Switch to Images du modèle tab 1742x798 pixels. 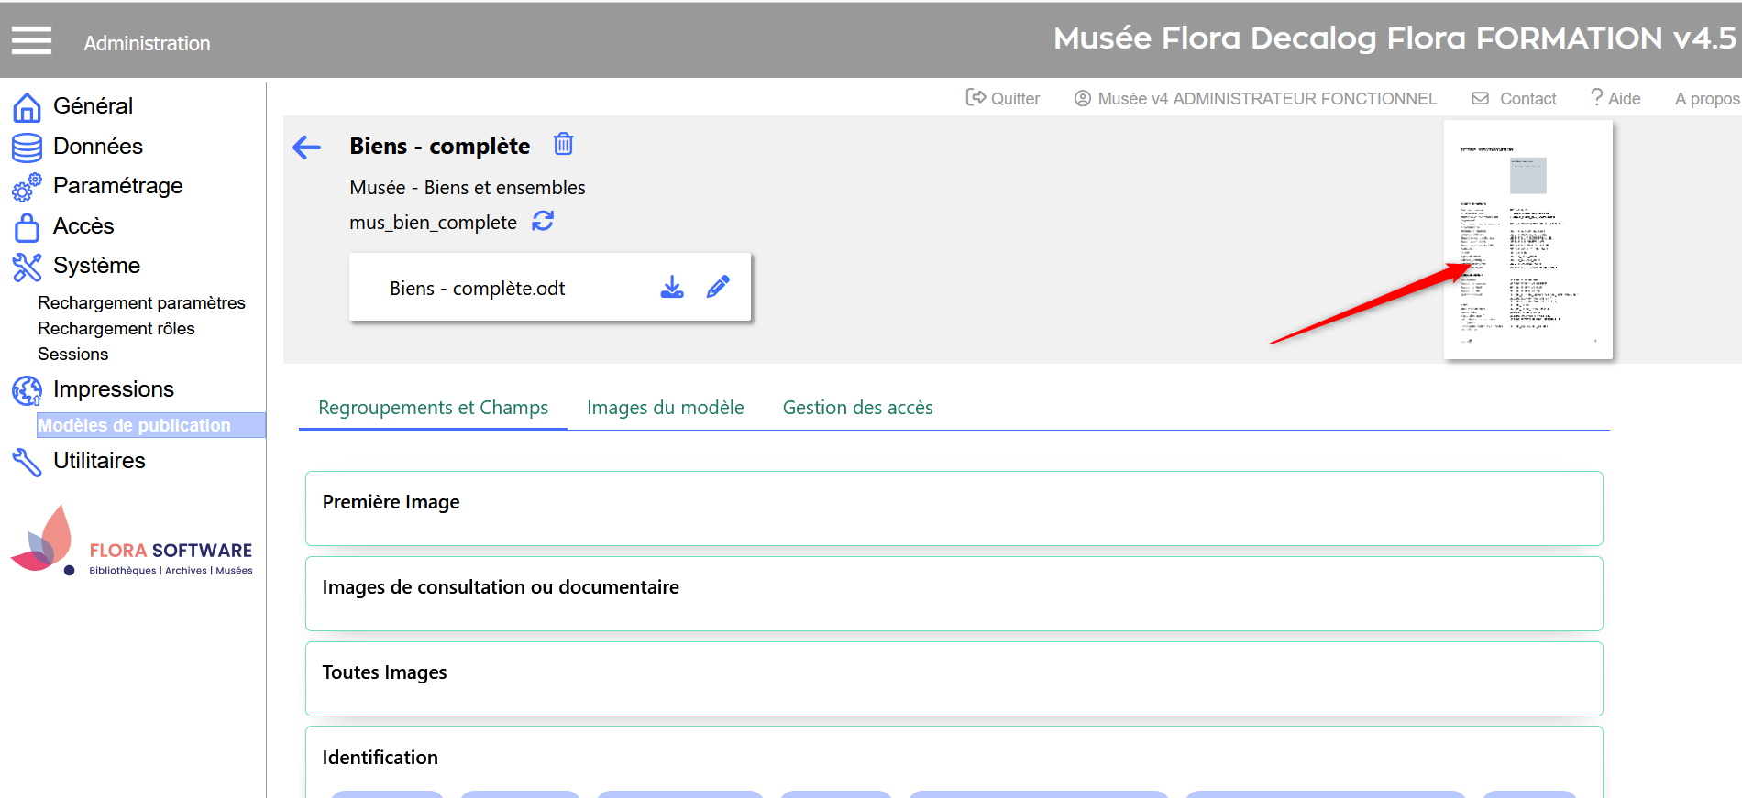pos(665,408)
